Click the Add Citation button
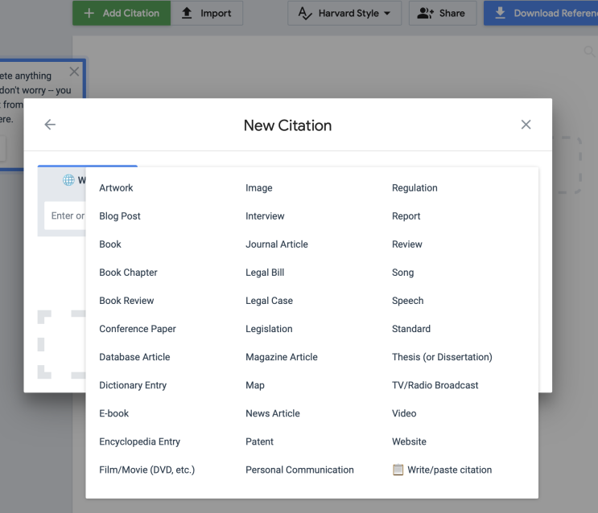The width and height of the screenshot is (598, 513). [x=122, y=13]
